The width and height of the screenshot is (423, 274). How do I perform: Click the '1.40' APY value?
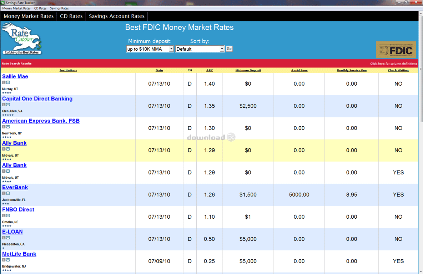tap(209, 84)
